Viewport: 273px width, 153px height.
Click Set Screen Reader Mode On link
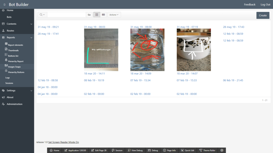tap(63, 142)
